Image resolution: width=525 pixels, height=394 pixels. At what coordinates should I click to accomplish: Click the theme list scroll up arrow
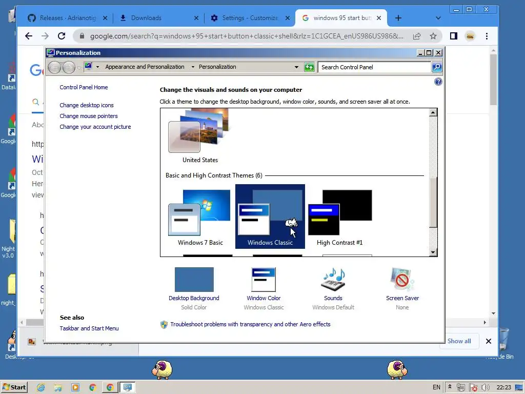(x=433, y=112)
